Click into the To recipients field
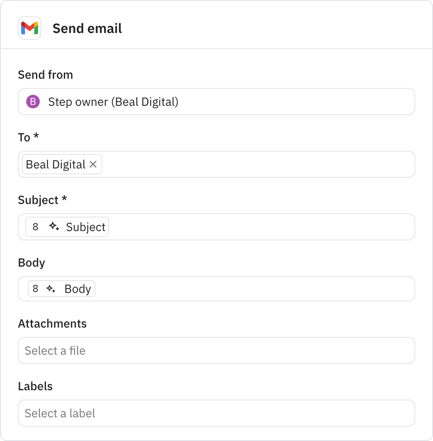The width and height of the screenshot is (433, 441). 254,164
